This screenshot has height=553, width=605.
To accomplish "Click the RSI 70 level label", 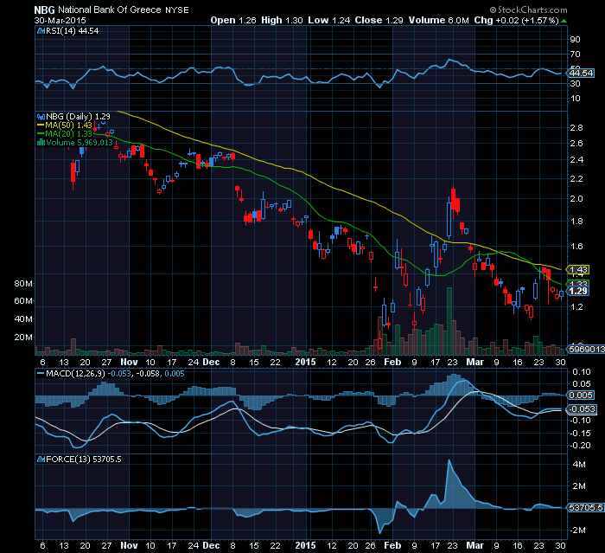I will pos(576,55).
